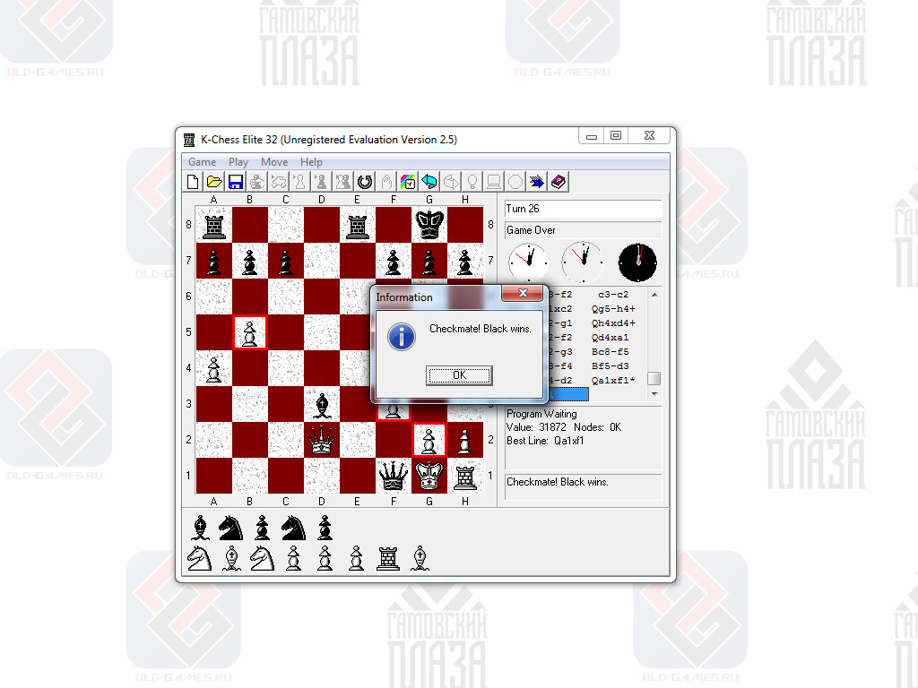Select the move Qg5-h4+ in move list

[613, 309]
